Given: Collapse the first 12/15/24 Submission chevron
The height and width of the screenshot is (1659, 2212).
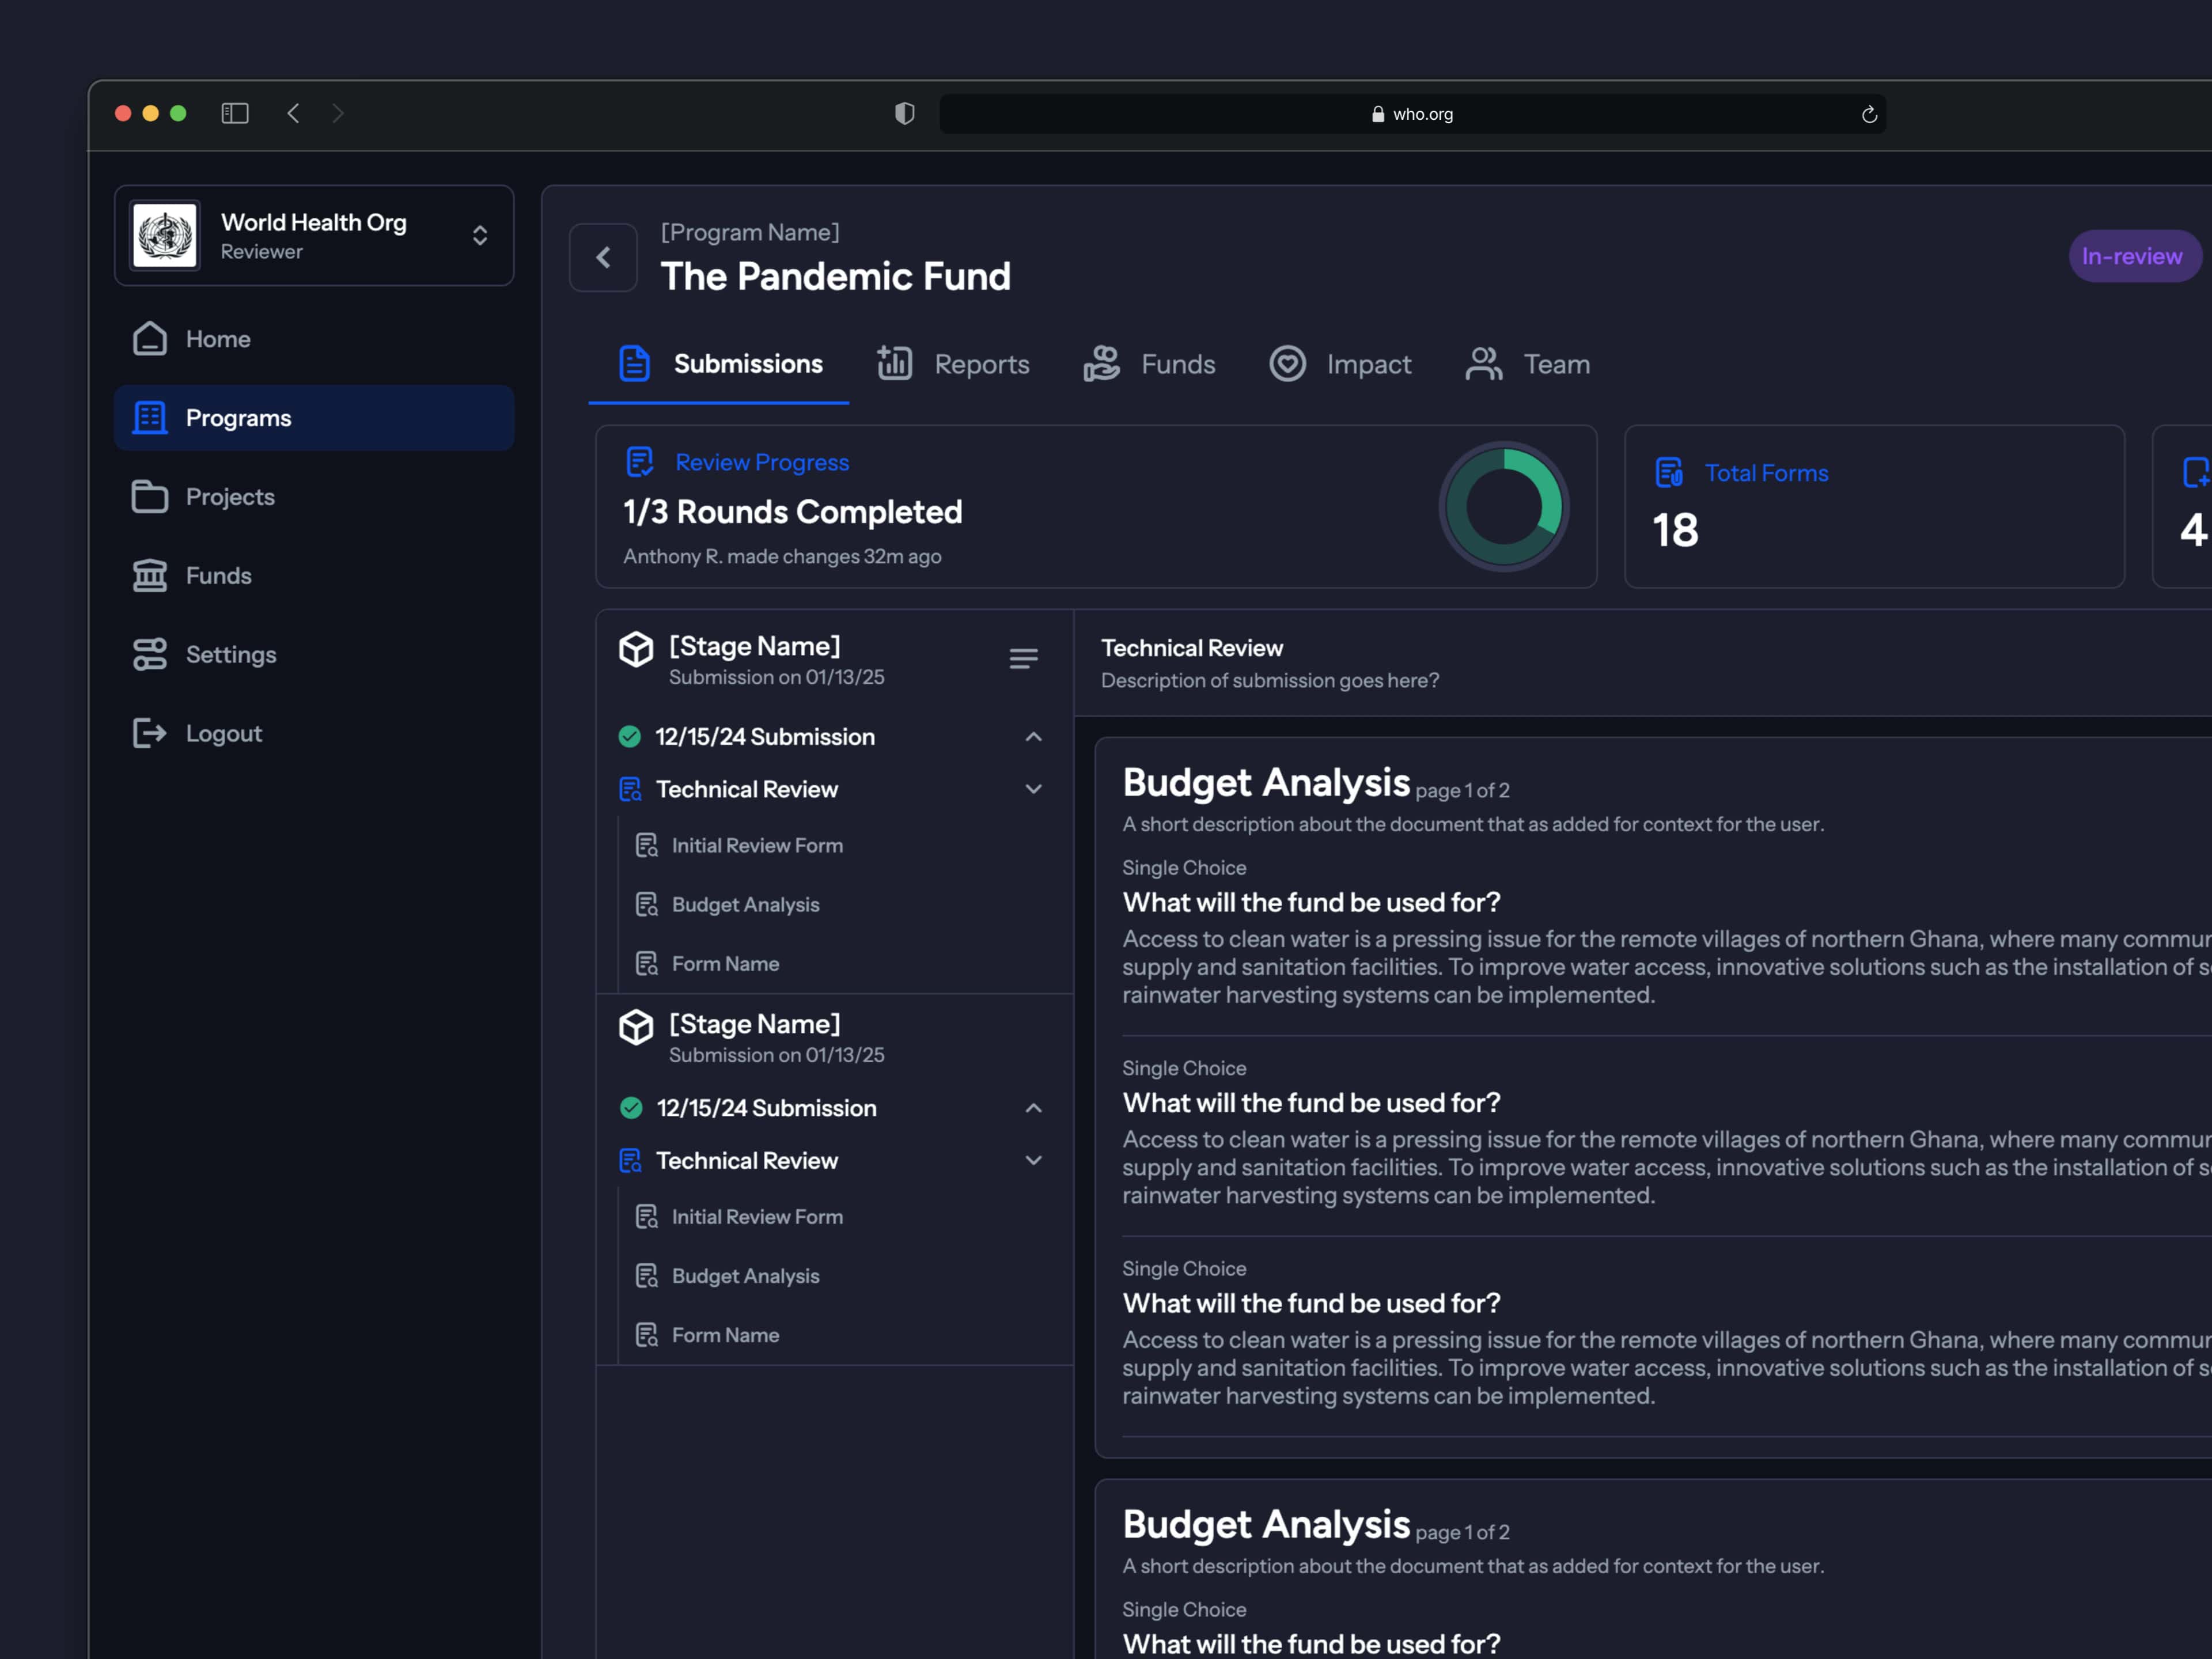Looking at the screenshot, I should click(1034, 737).
